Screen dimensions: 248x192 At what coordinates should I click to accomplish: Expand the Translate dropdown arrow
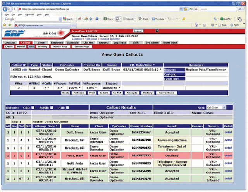click(x=165, y=19)
